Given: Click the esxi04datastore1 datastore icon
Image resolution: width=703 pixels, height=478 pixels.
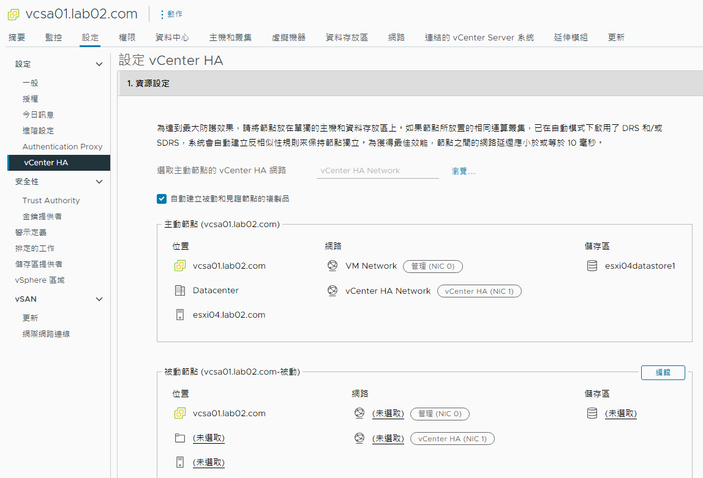Looking at the screenshot, I should (592, 266).
